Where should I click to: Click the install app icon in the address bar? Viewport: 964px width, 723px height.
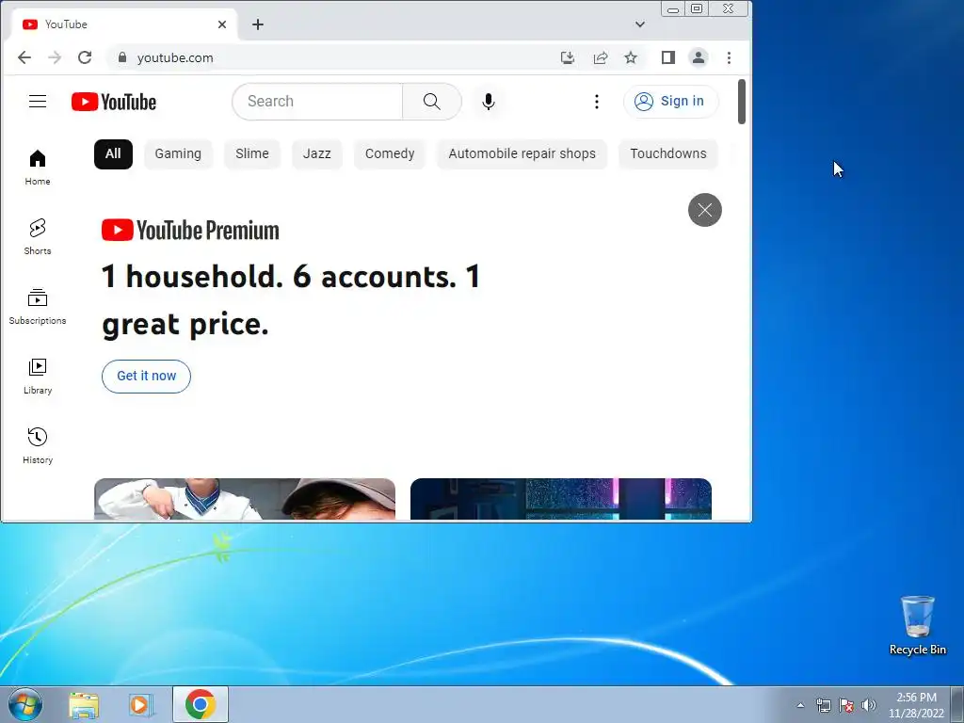pyautogui.click(x=568, y=57)
